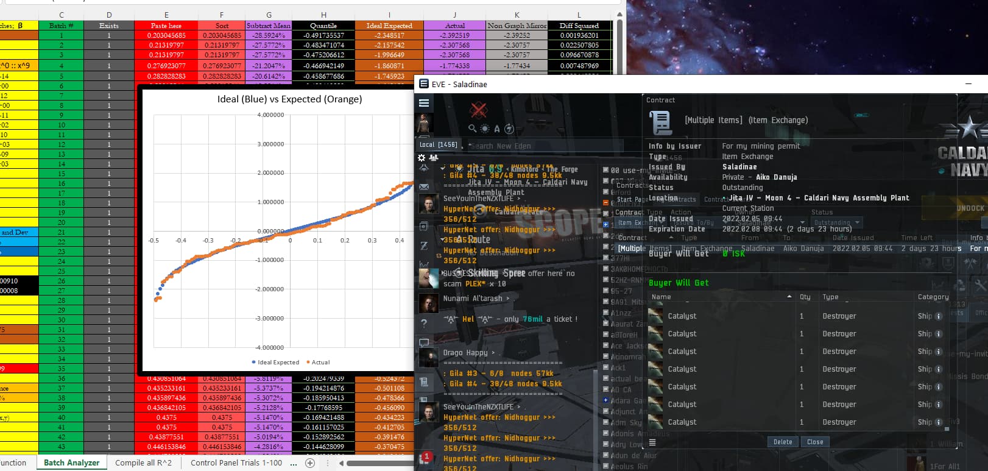Show info for the first Catalyst row

tap(938, 316)
